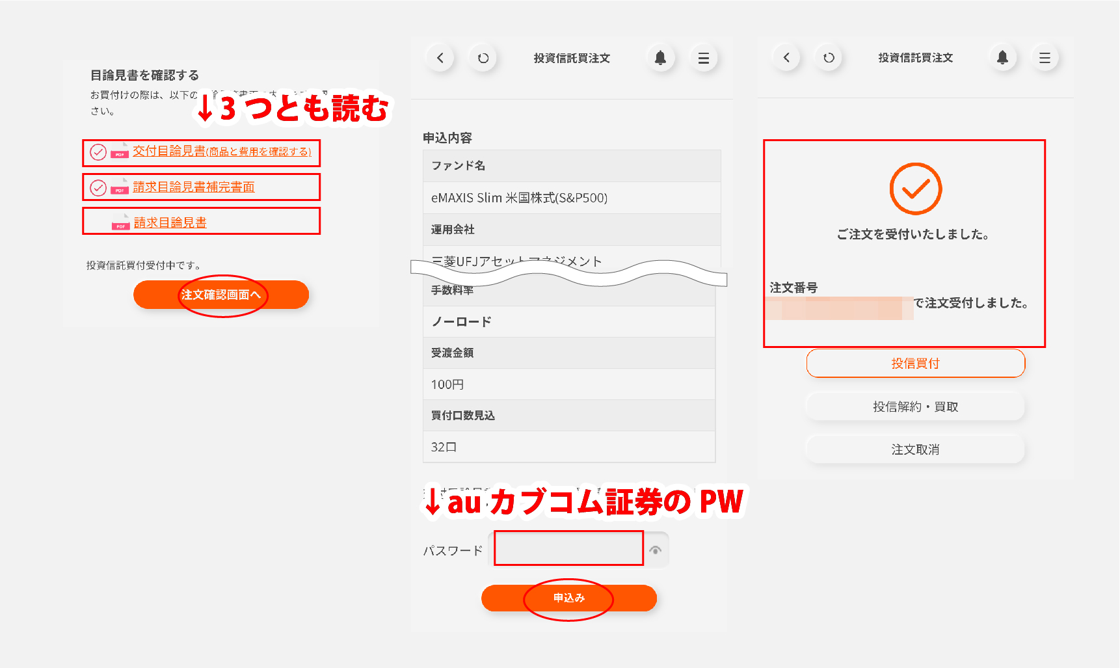Reload the order-accepted screen
This screenshot has width=1120, height=668.
[x=829, y=57]
